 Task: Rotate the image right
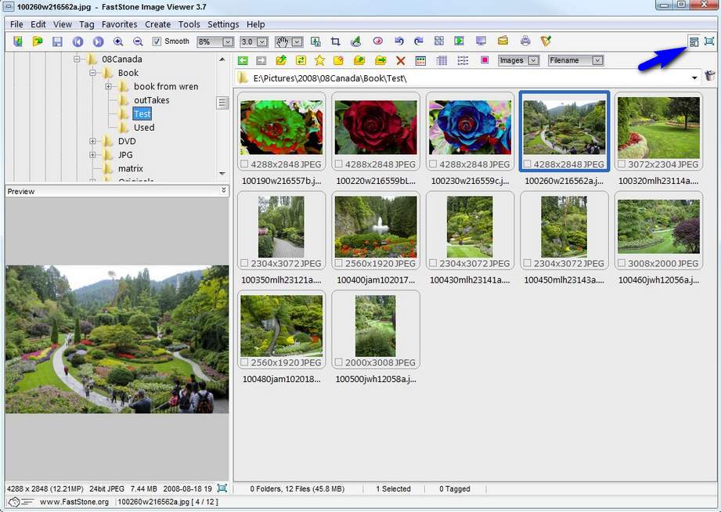click(x=419, y=41)
